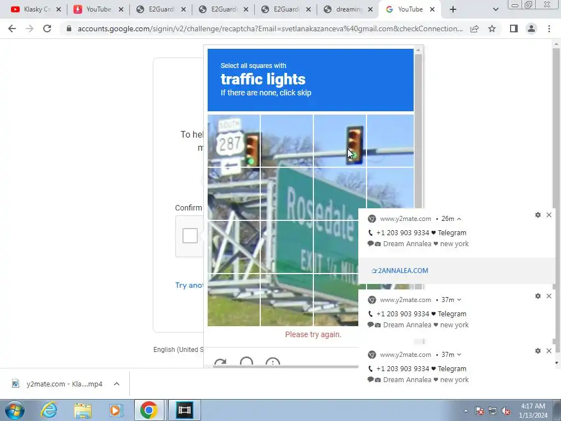561x421 pixels.
Task: Click the 'Try ano' link on sign-in page
Action: click(x=189, y=285)
